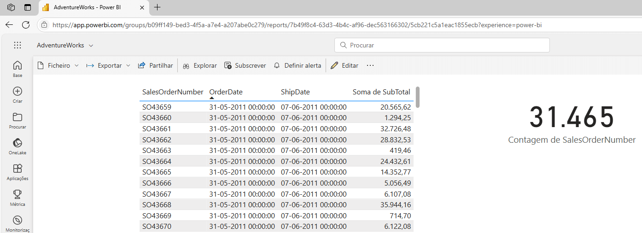
Task: Open the Exportar dropdown
Action: coord(109,65)
